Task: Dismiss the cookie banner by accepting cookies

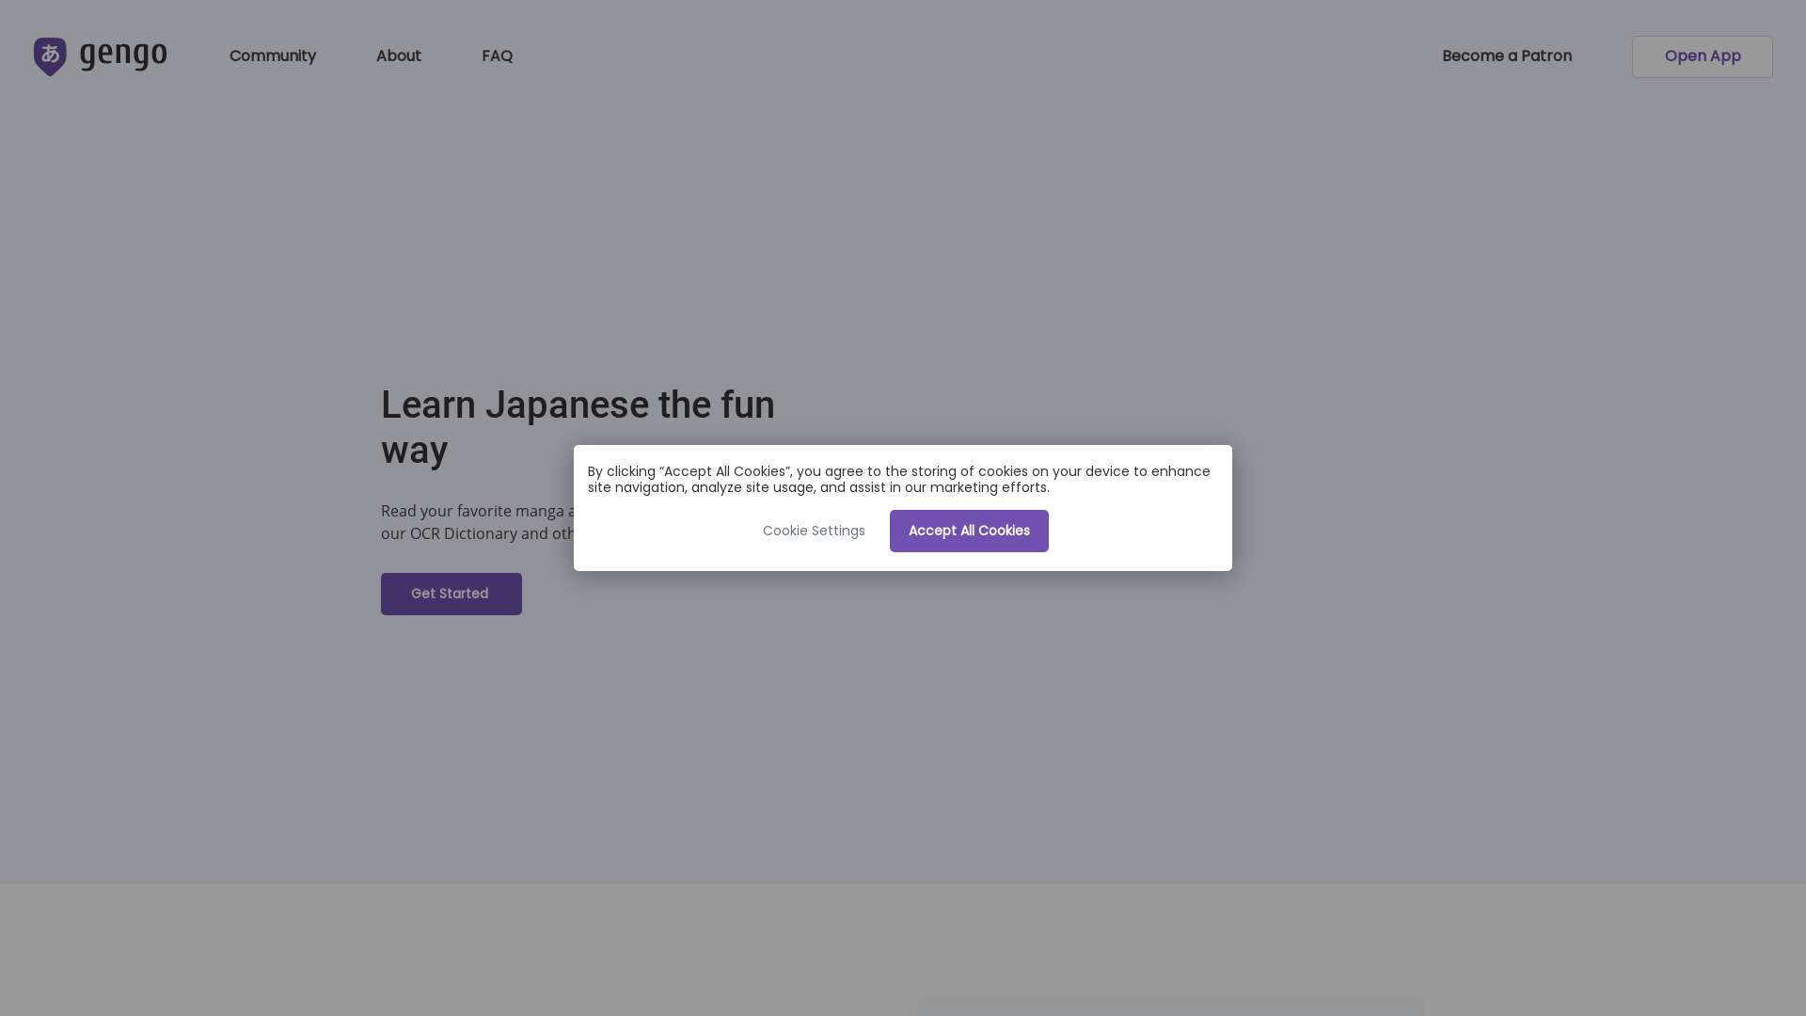Action: click(x=969, y=531)
